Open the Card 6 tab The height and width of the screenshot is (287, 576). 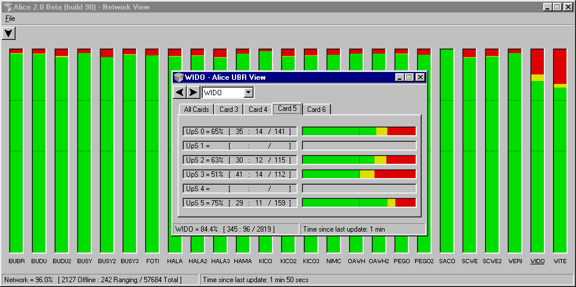[316, 110]
